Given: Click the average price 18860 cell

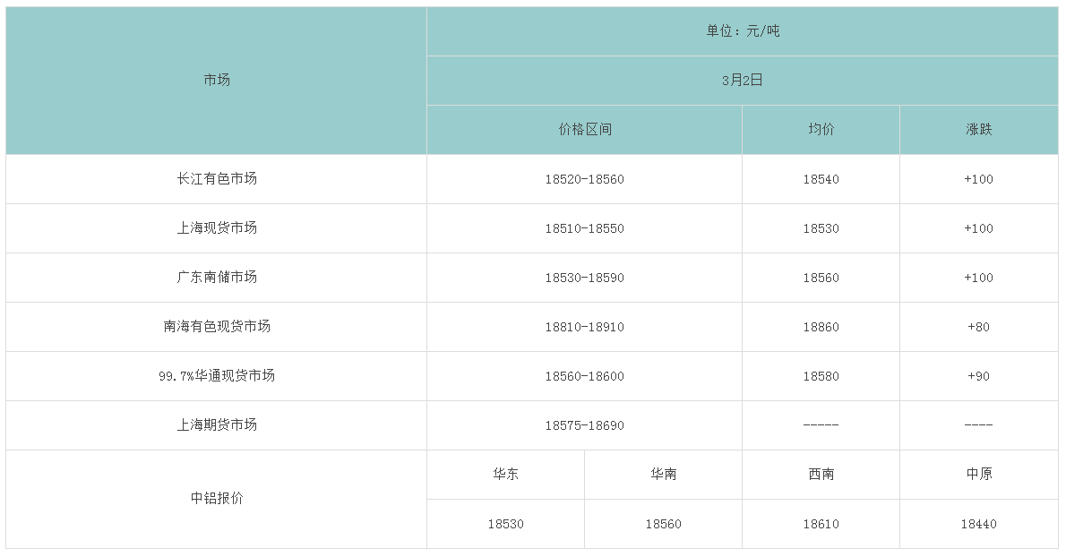Looking at the screenshot, I should click(x=821, y=327).
